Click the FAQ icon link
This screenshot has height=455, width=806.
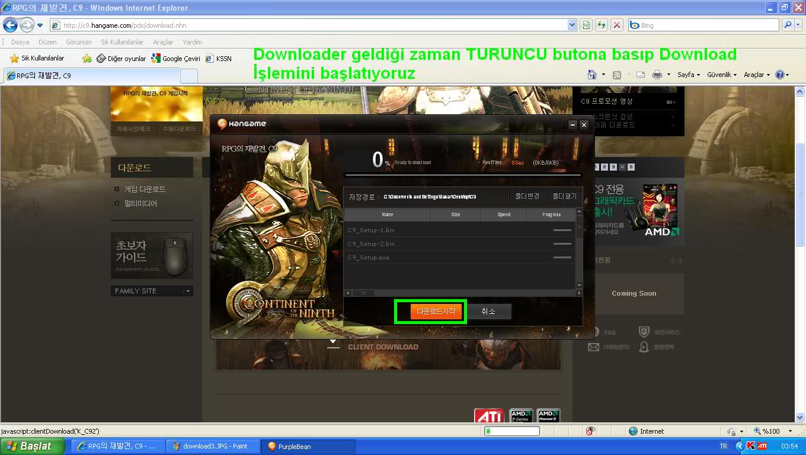coord(603,332)
